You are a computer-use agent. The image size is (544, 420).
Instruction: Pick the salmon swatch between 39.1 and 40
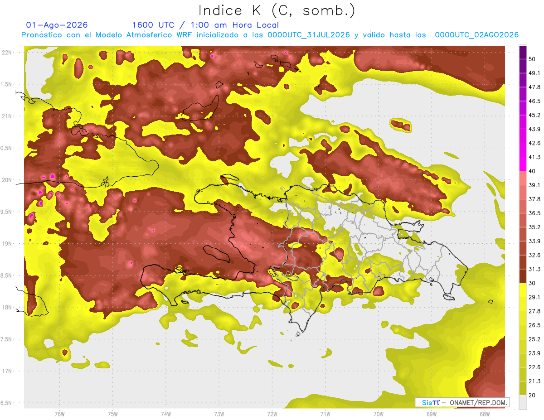tap(523, 178)
